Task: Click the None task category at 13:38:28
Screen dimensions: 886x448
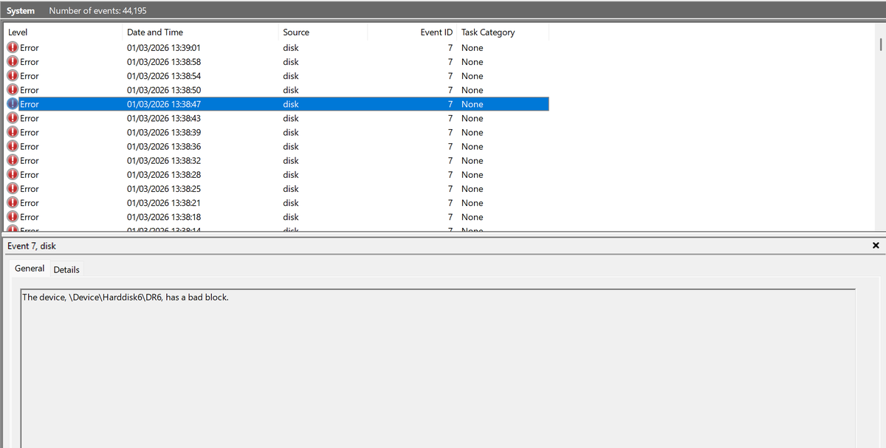Action: pyautogui.click(x=473, y=174)
